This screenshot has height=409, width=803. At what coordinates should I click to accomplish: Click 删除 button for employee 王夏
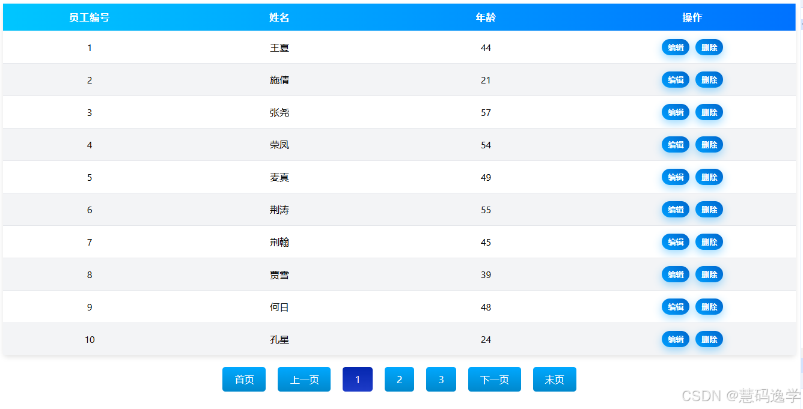(x=709, y=47)
